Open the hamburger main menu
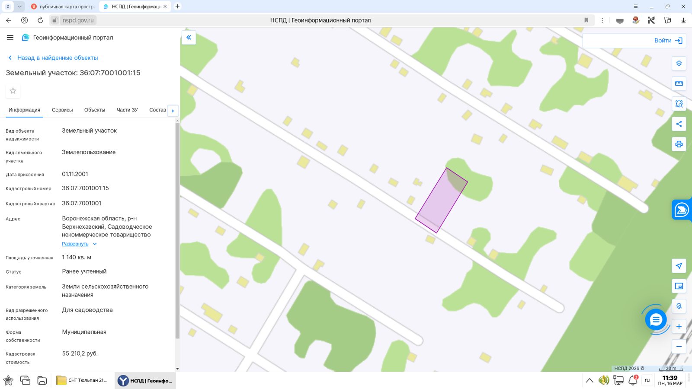The width and height of the screenshot is (692, 389). pyautogui.click(x=10, y=38)
